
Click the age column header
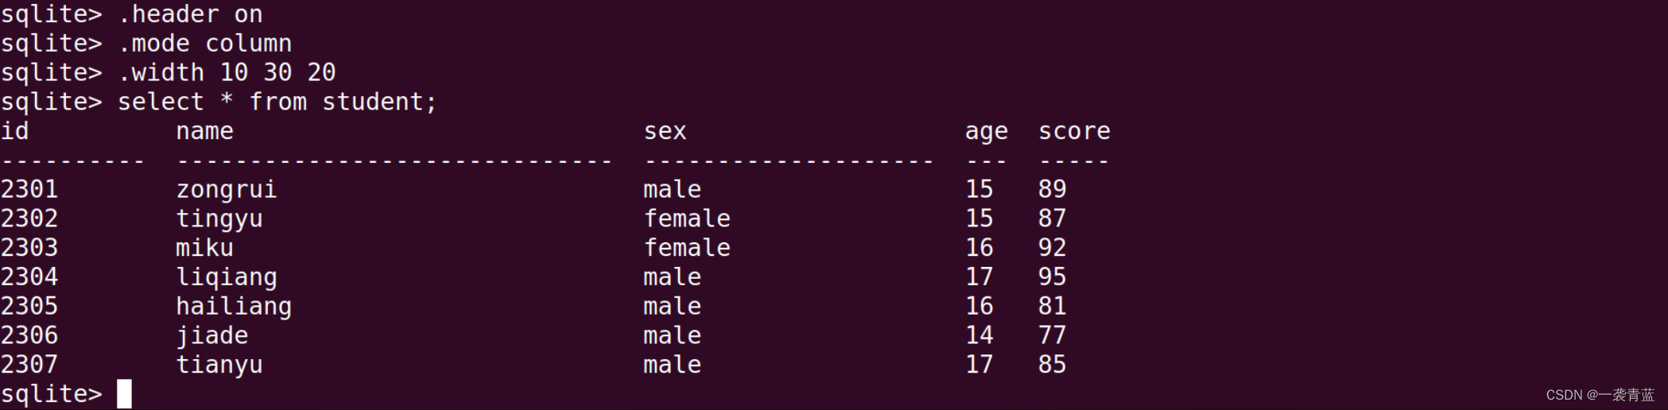[986, 131]
